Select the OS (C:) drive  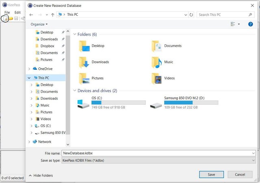pyautogui.click(x=111, y=103)
